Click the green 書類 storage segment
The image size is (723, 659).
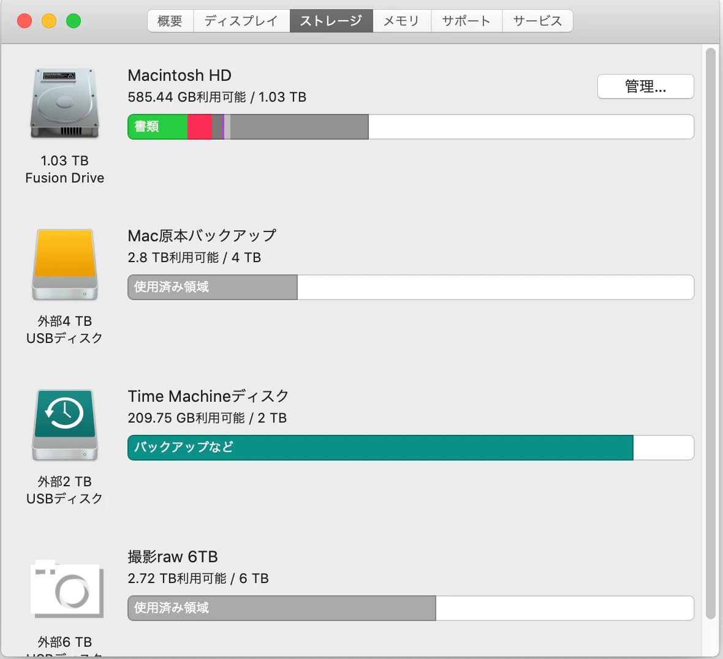[157, 127]
